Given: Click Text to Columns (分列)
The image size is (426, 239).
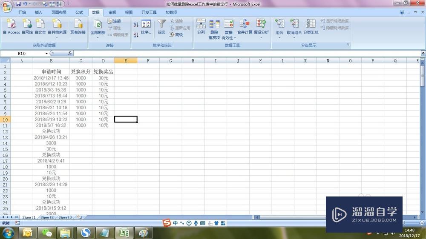Looking at the screenshot, I should (201, 27).
